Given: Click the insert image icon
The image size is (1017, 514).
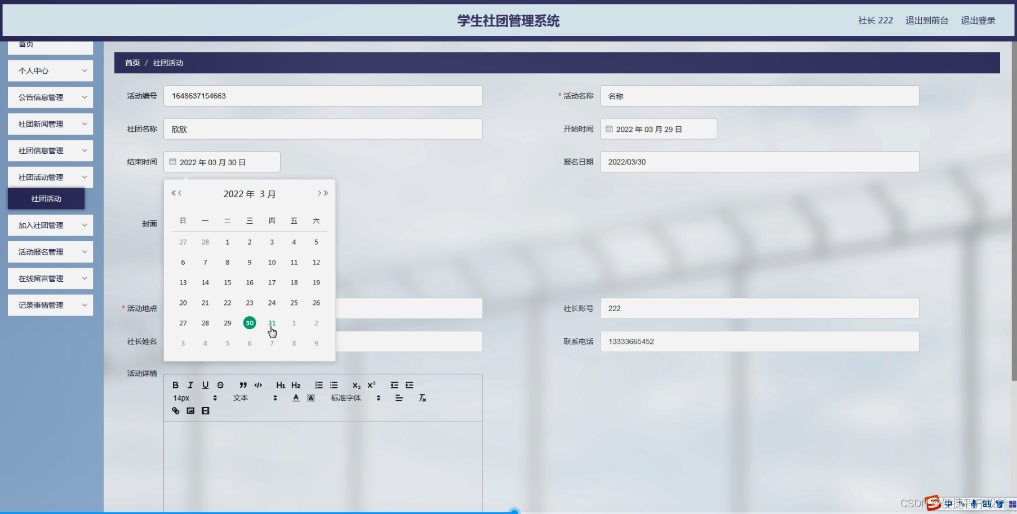Looking at the screenshot, I should [x=190, y=411].
